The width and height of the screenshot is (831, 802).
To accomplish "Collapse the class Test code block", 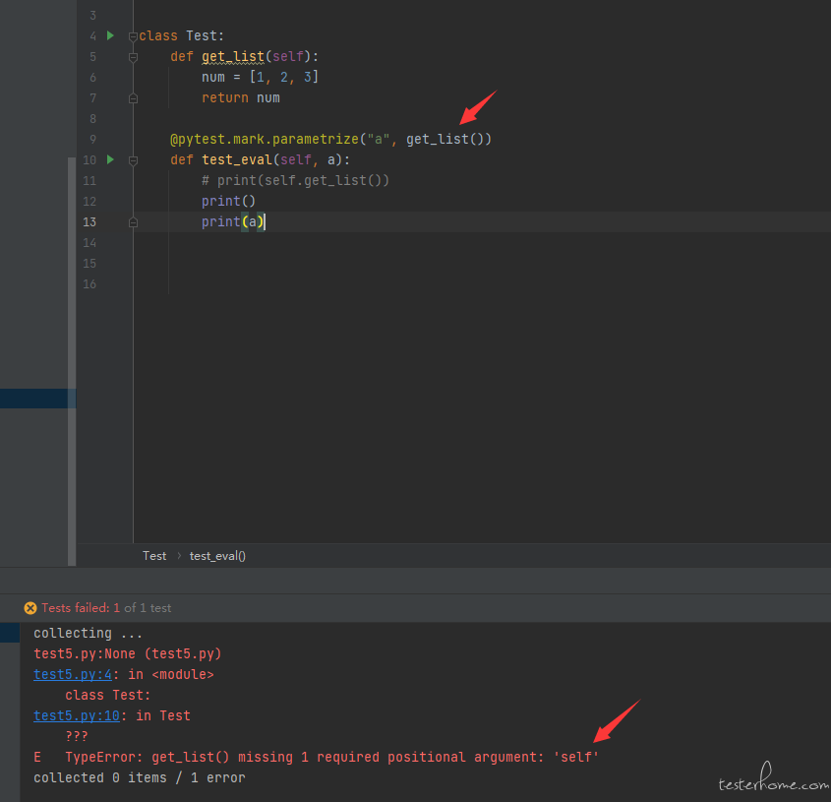I will point(133,36).
